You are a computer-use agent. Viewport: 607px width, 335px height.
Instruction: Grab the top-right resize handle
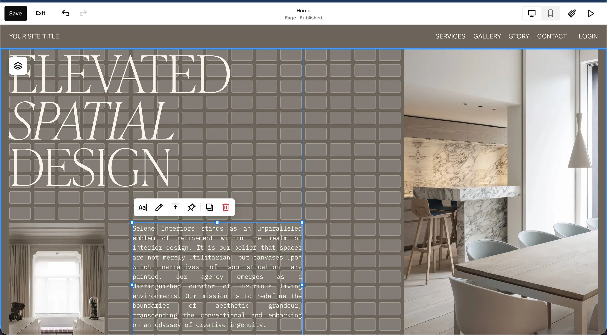pyautogui.click(x=302, y=223)
